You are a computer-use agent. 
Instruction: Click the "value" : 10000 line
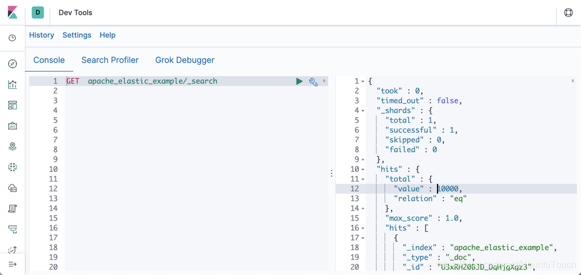(x=428, y=189)
